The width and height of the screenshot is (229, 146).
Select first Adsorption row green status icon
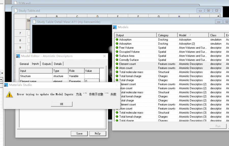coord(117,39)
